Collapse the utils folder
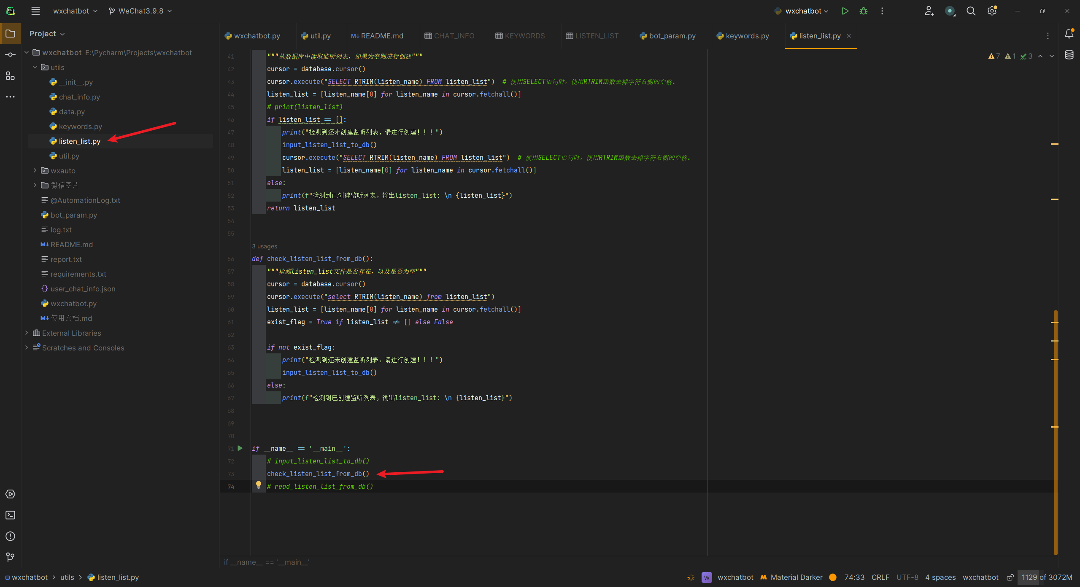This screenshot has height=587, width=1080. pos(35,67)
